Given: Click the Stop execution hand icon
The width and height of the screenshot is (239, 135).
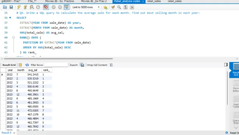Looking at the screenshot, I should pos(38,7).
